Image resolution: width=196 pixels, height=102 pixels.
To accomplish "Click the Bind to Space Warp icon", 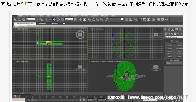I will [x=23, y=19].
